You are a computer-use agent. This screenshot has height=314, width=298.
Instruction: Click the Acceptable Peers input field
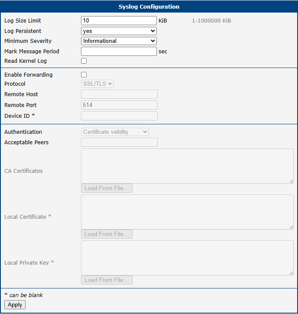tap(119, 142)
